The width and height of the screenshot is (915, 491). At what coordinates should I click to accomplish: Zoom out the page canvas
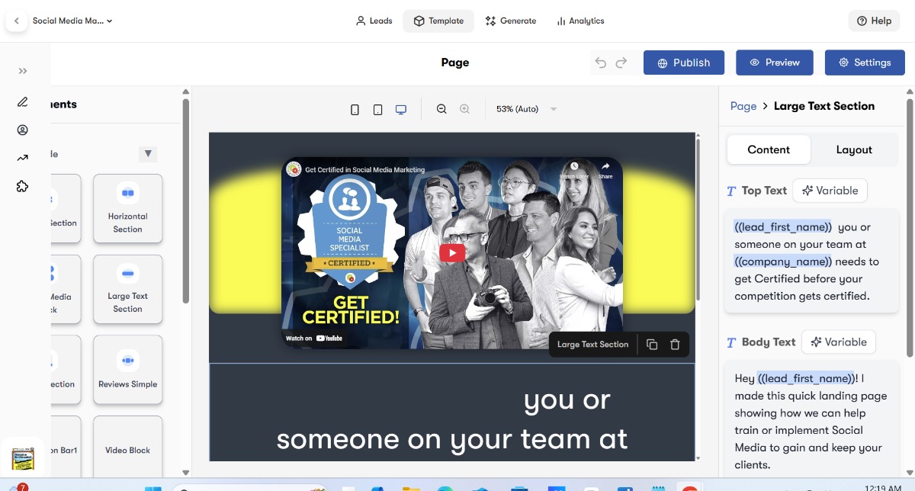(x=441, y=109)
